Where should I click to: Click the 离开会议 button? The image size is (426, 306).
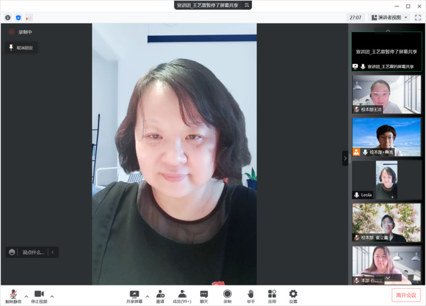406,295
